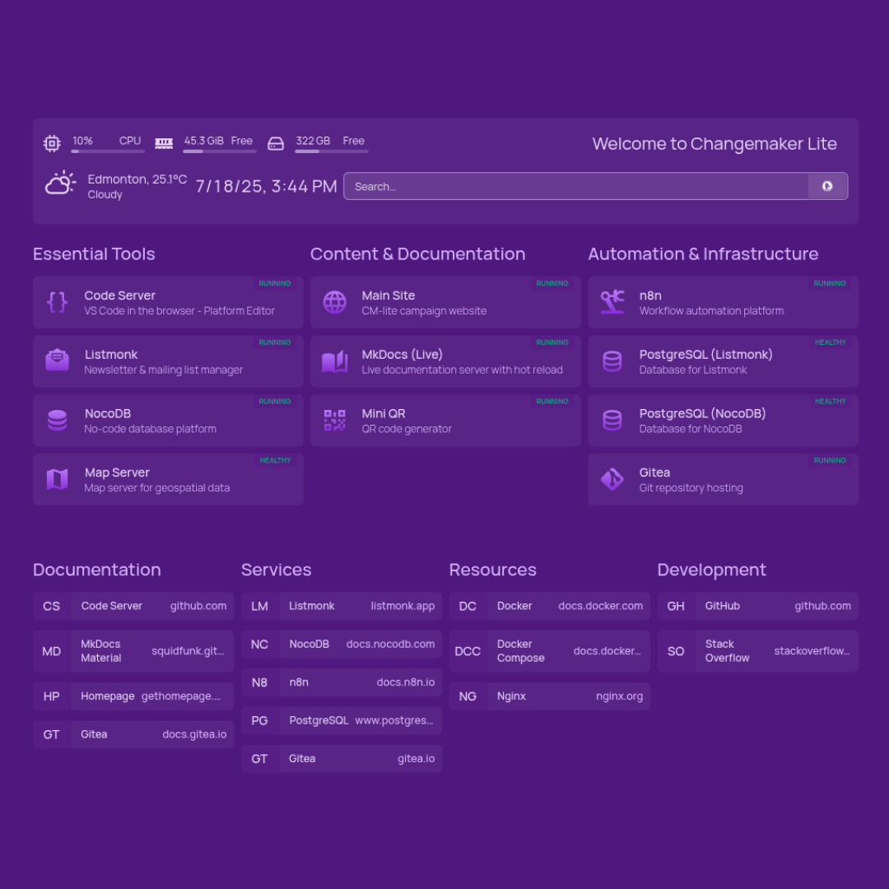Open the docs.gitea.io documentation link
The image size is (889, 889).
pyautogui.click(x=133, y=734)
